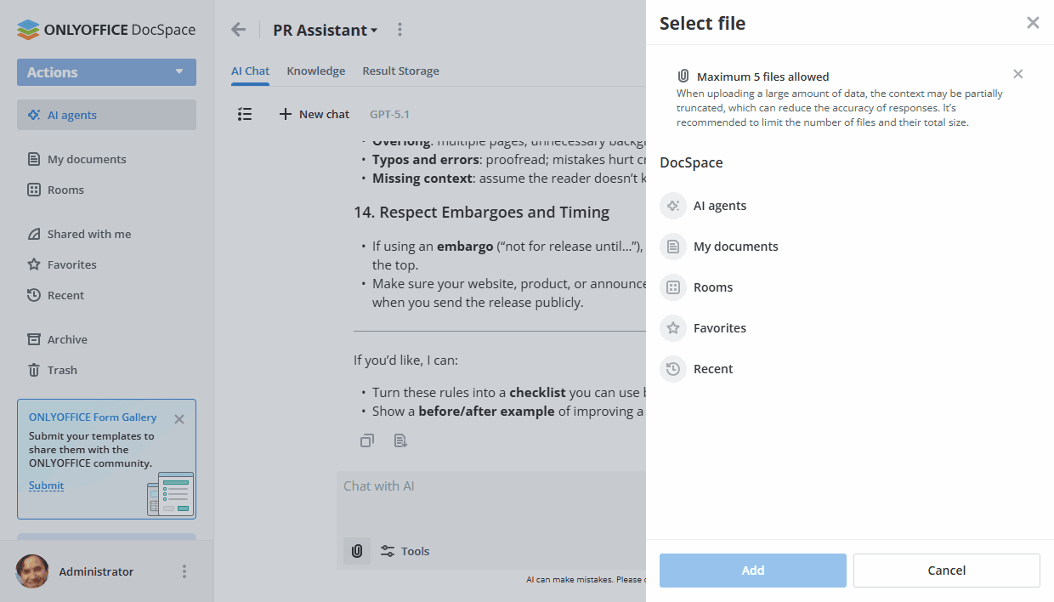This screenshot has height=602, width=1054.
Task: Cancel the Select file dialog
Action: point(946,571)
